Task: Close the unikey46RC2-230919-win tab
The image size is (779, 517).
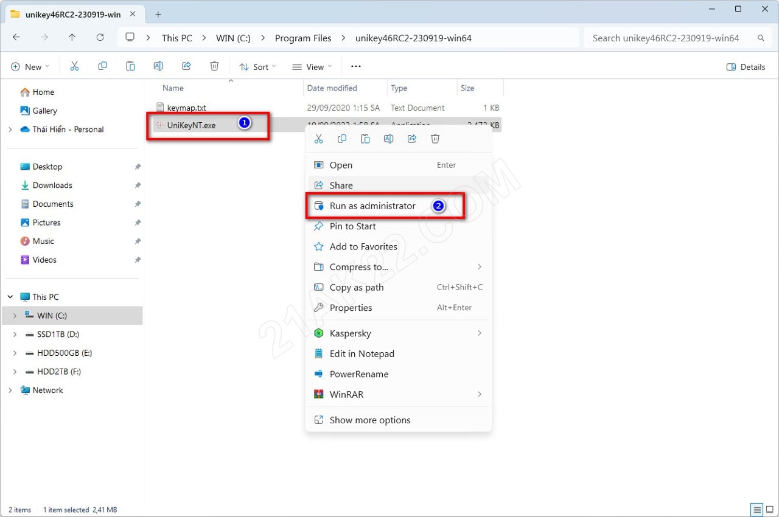Action: [x=133, y=14]
